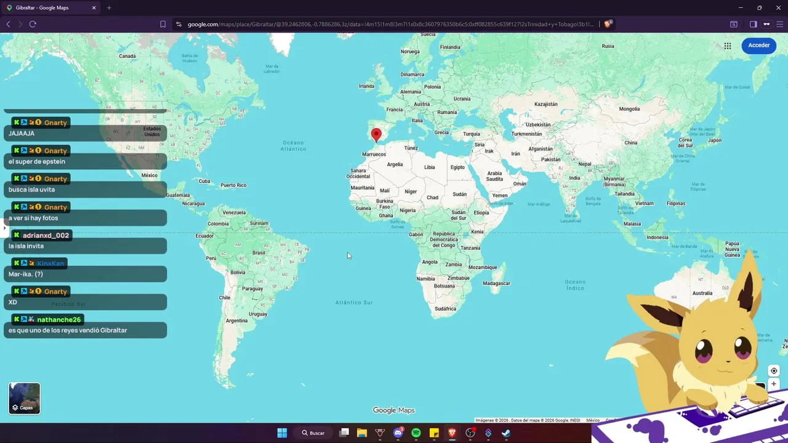788x443 pixels.
Task: Click the Acceder sign-in button
Action: [x=758, y=46]
